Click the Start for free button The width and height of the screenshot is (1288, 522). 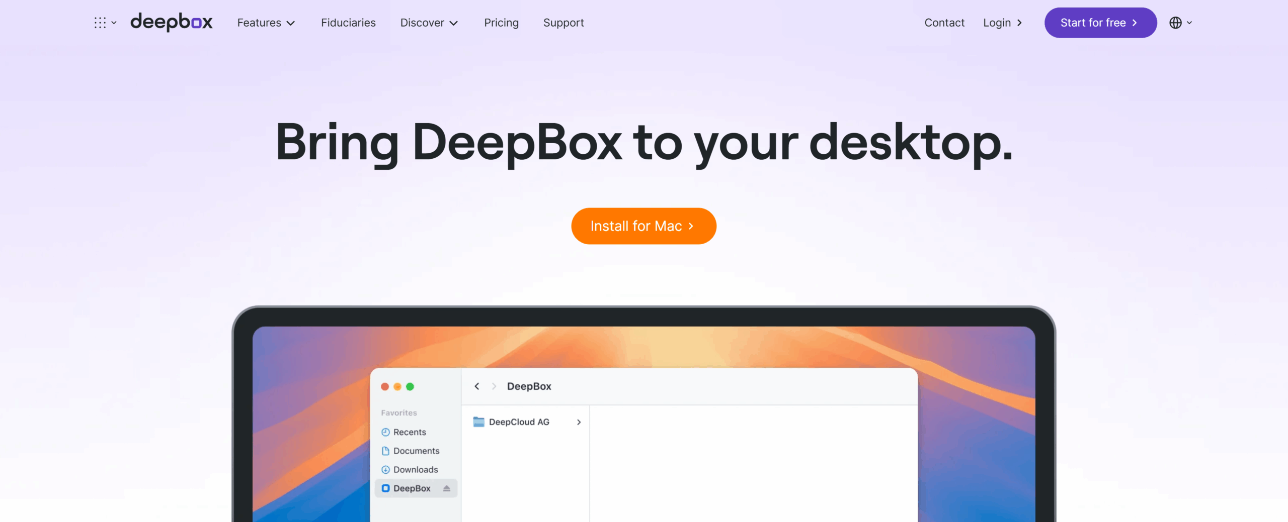pos(1100,23)
